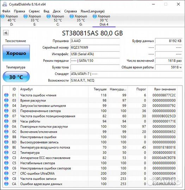
Task: Click status icon for attribute C7
Action: pos(6,173)
